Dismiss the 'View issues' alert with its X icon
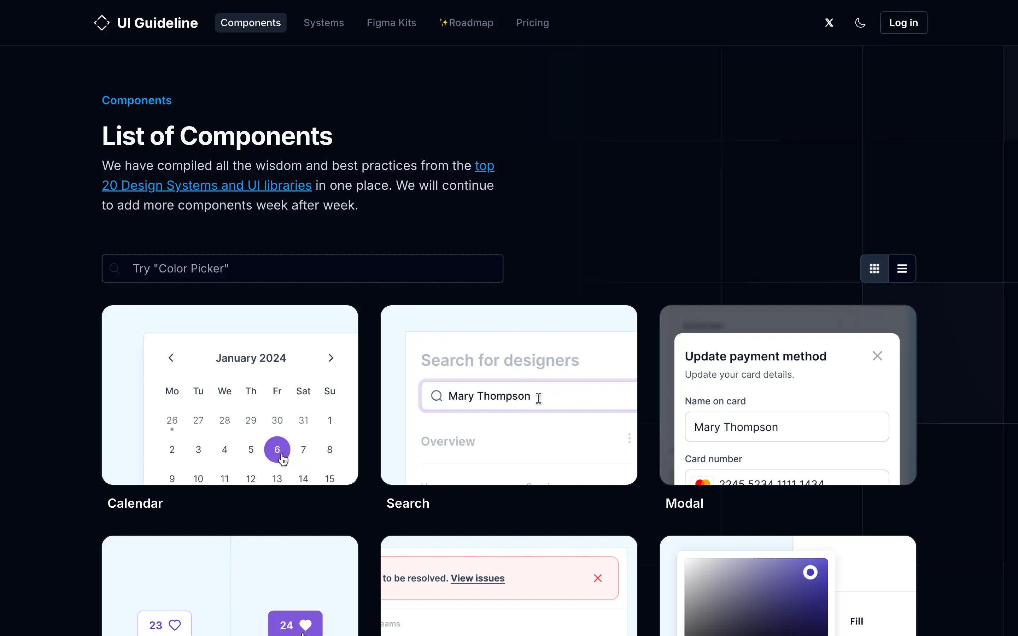Image resolution: width=1018 pixels, height=636 pixels. (598, 578)
